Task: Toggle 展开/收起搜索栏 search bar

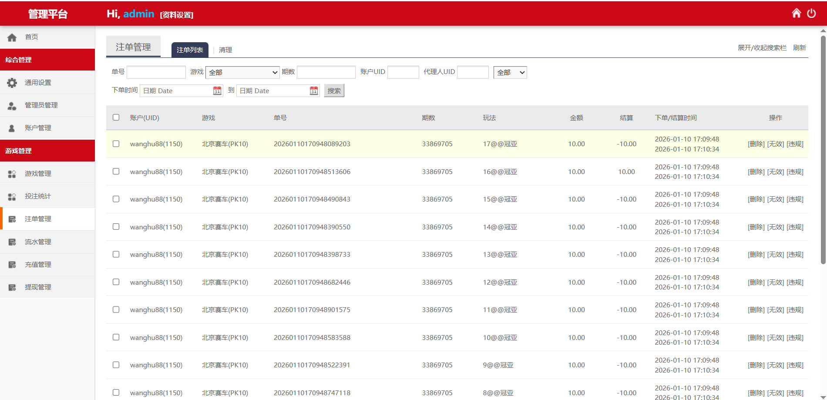Action: (x=762, y=47)
